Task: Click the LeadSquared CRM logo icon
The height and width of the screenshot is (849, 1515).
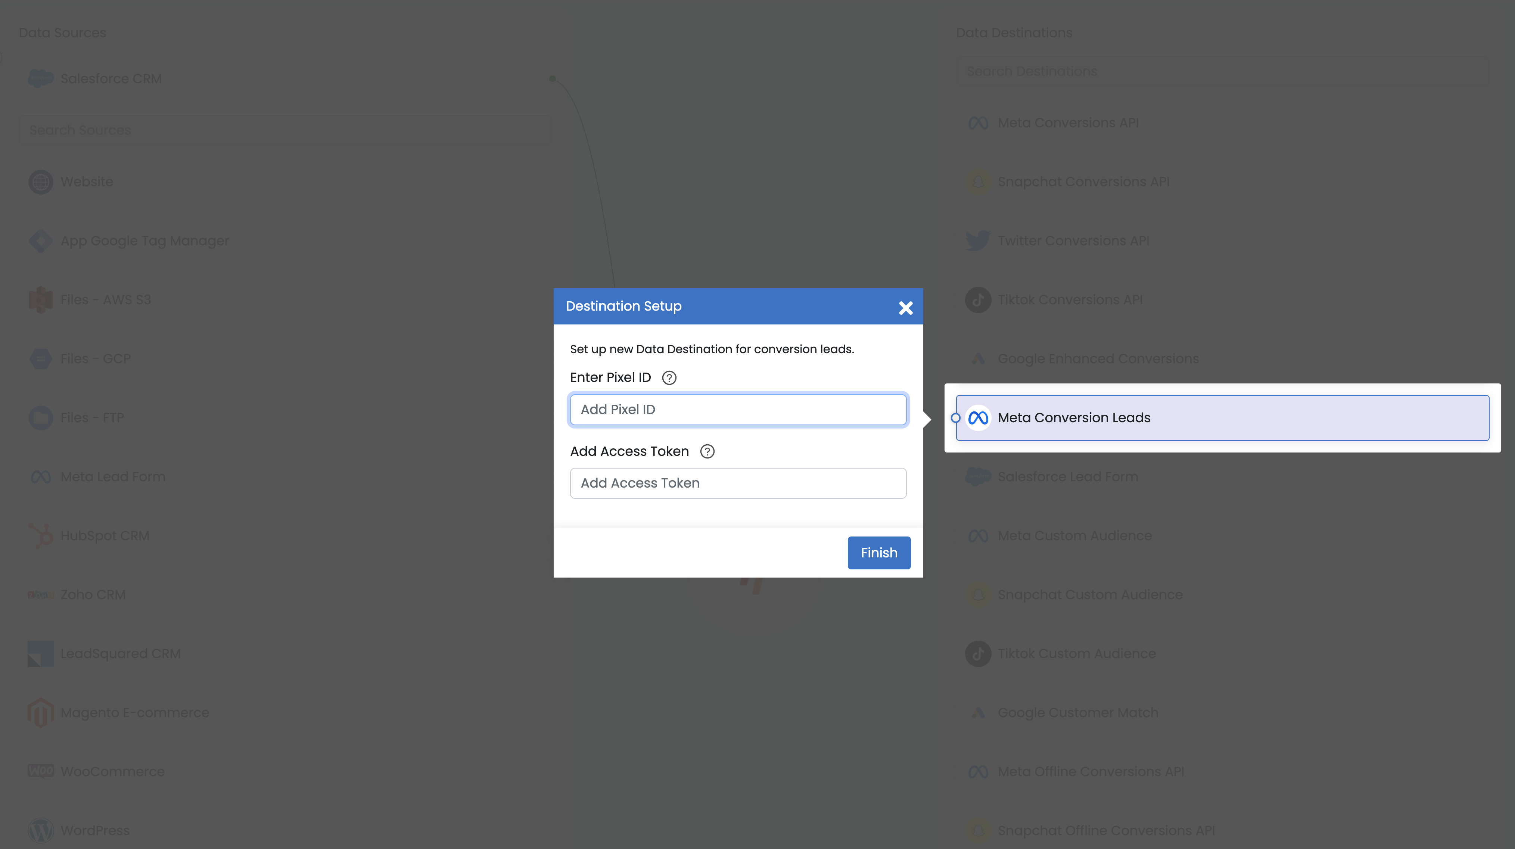Action: pyautogui.click(x=41, y=654)
